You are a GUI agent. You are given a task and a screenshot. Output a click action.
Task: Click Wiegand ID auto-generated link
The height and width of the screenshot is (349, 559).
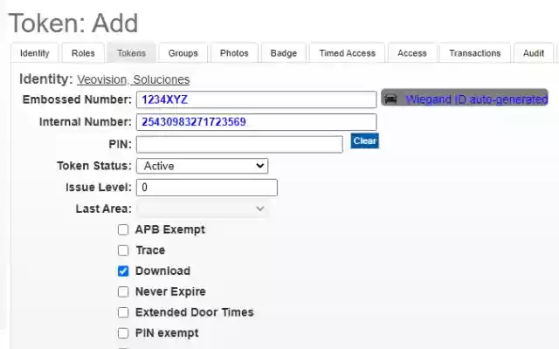click(477, 99)
